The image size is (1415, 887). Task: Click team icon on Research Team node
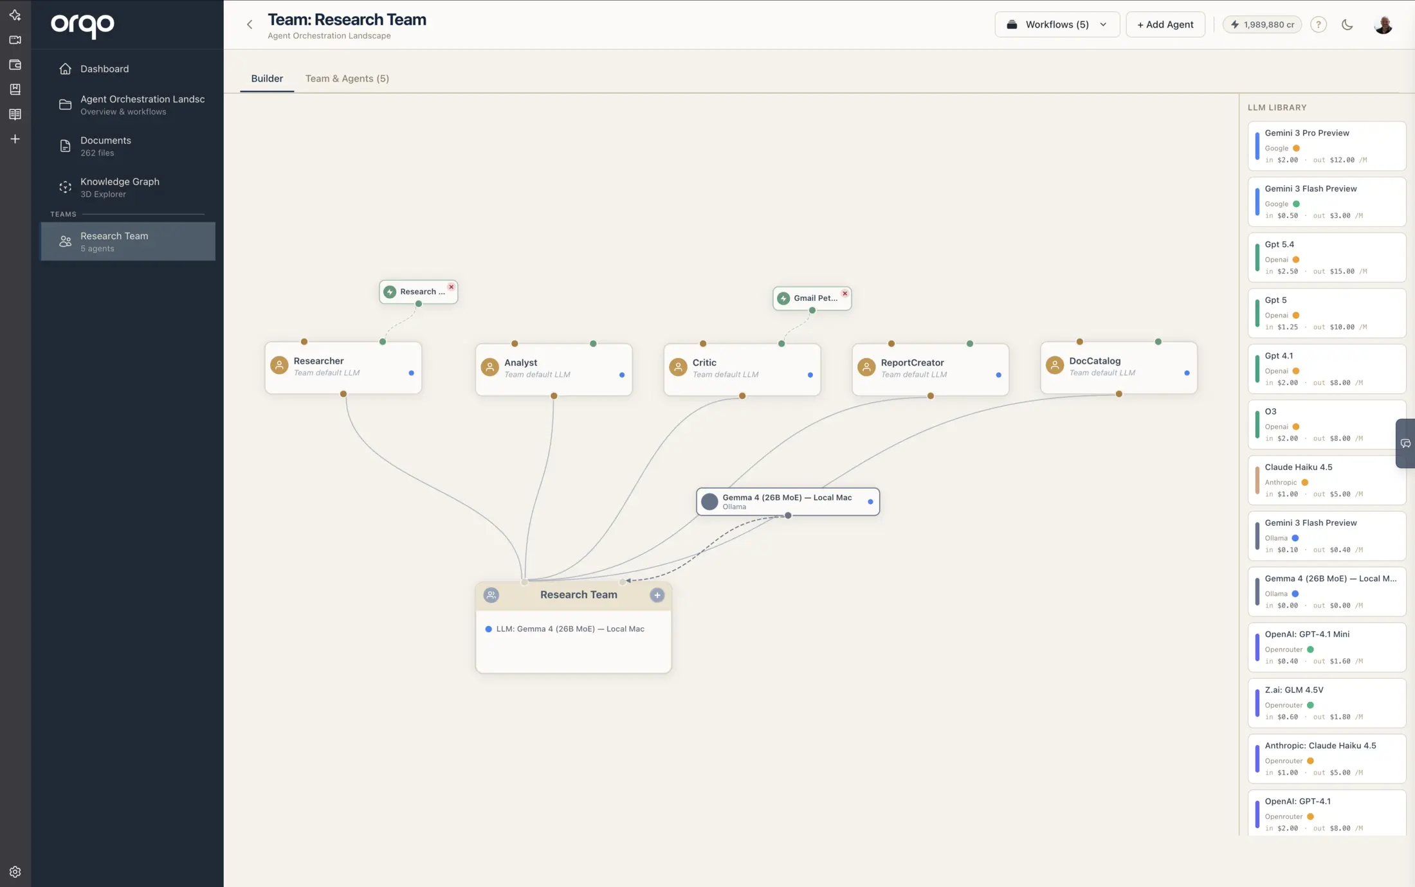pyautogui.click(x=491, y=595)
